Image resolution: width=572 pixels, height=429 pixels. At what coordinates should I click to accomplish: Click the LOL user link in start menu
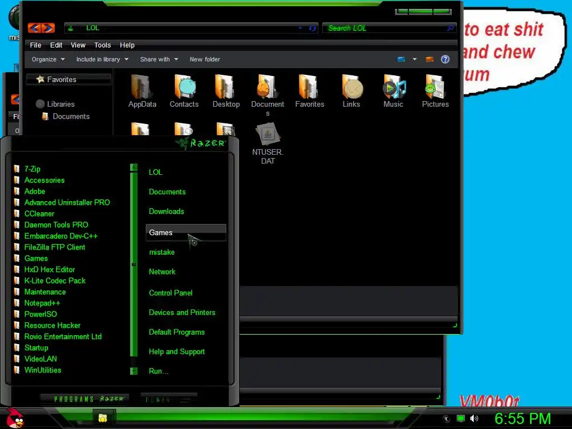pos(156,172)
